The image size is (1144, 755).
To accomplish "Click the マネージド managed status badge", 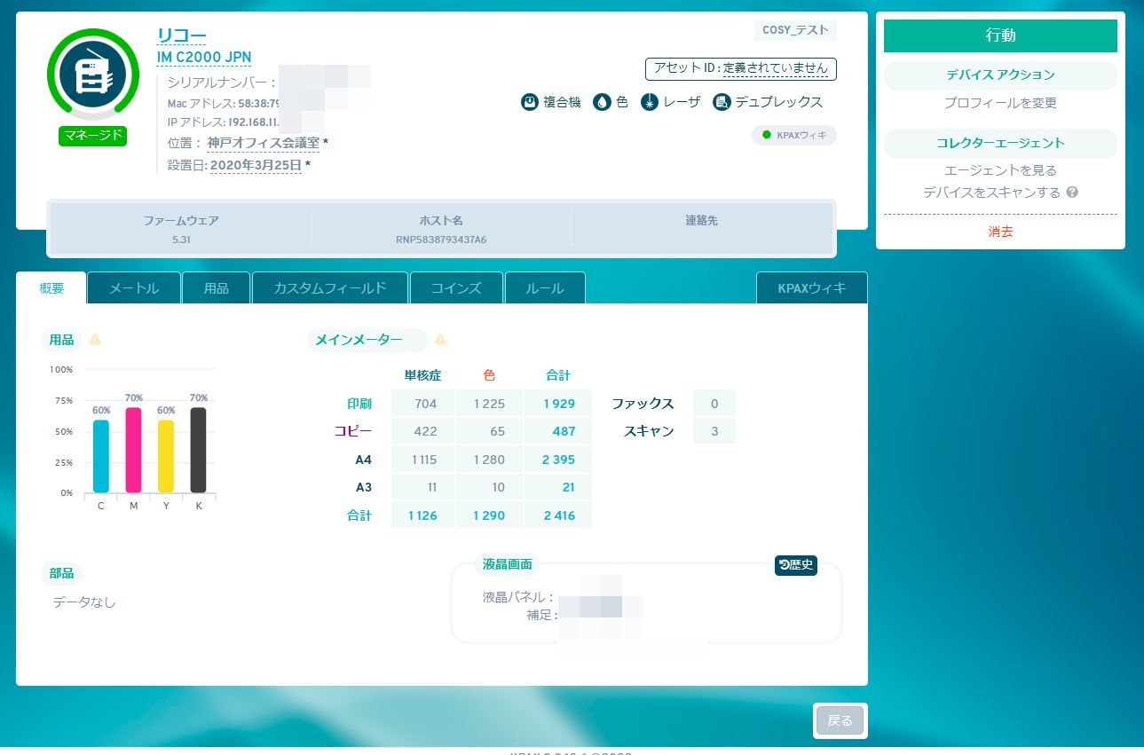I will point(93,137).
